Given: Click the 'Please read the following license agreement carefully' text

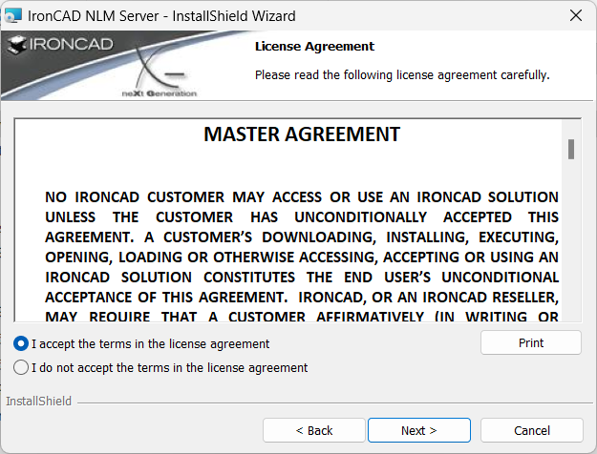Looking at the screenshot, I should pyautogui.click(x=402, y=75).
